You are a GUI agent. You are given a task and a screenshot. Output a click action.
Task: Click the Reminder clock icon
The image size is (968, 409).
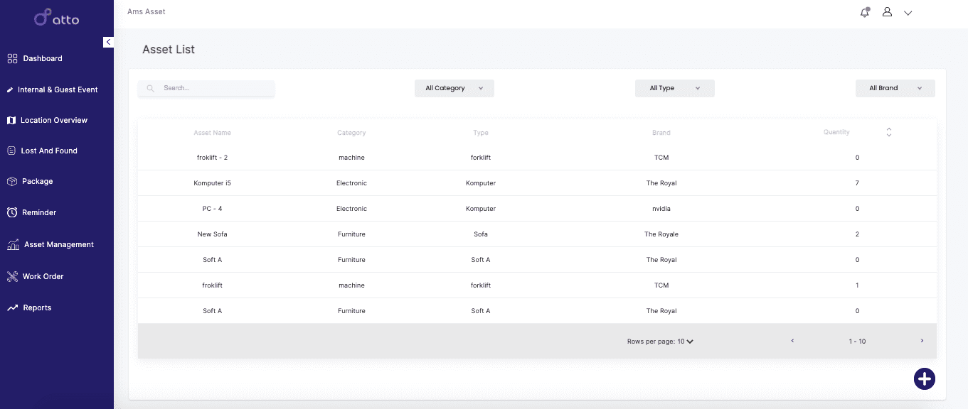(x=12, y=212)
